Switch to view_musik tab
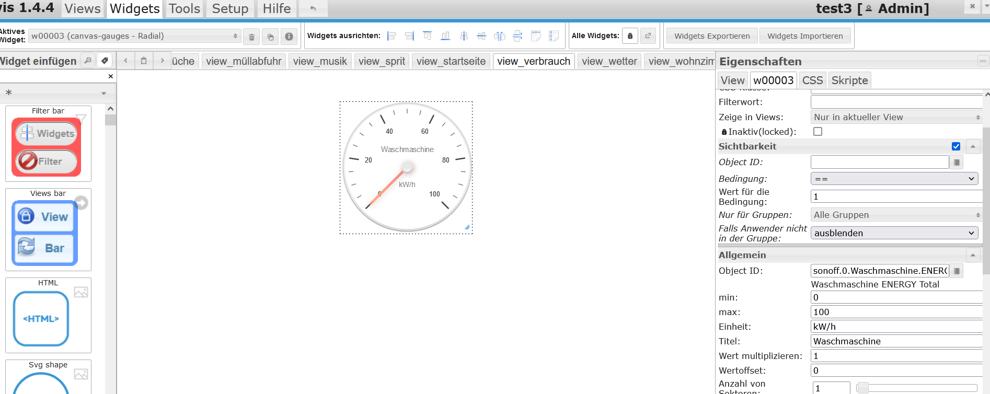The width and height of the screenshot is (990, 394). (320, 61)
